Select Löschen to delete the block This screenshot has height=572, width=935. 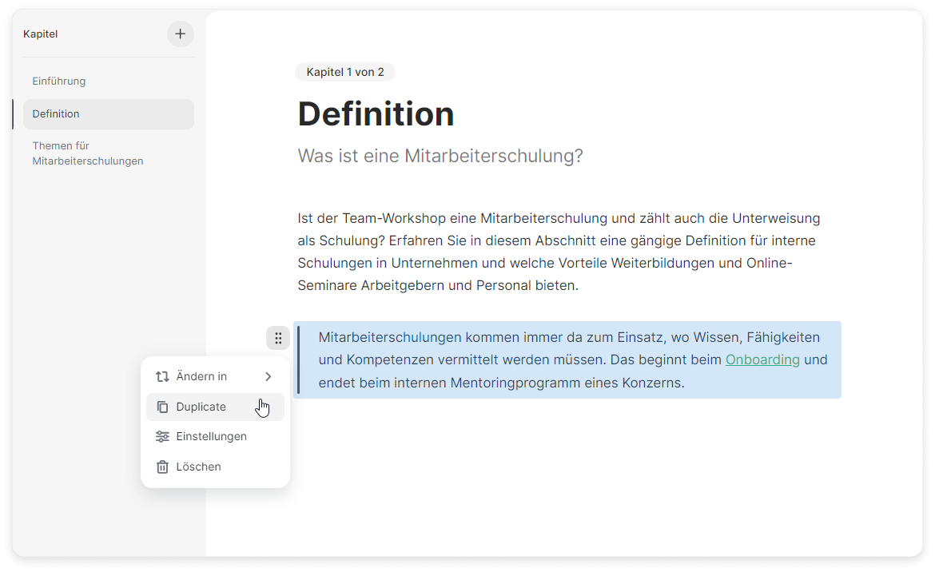pos(198,467)
